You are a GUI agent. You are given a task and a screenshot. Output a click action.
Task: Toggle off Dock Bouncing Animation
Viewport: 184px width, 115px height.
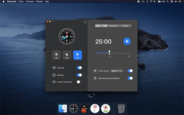coord(130,78)
